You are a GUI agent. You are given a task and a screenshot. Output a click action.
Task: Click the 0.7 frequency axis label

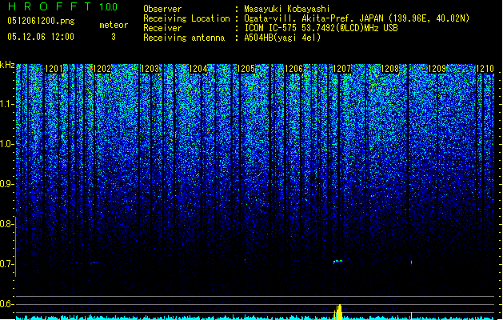(x=6, y=264)
